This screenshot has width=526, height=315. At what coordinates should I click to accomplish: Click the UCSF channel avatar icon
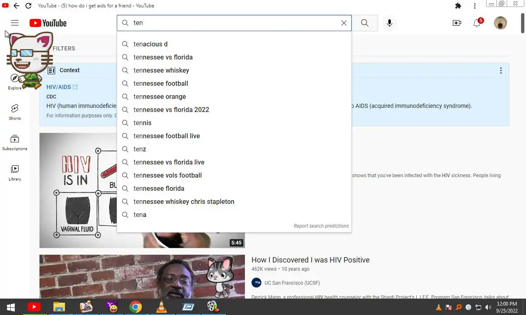pos(256,283)
